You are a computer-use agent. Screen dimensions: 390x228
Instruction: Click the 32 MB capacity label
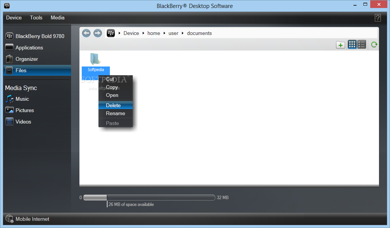point(223,198)
